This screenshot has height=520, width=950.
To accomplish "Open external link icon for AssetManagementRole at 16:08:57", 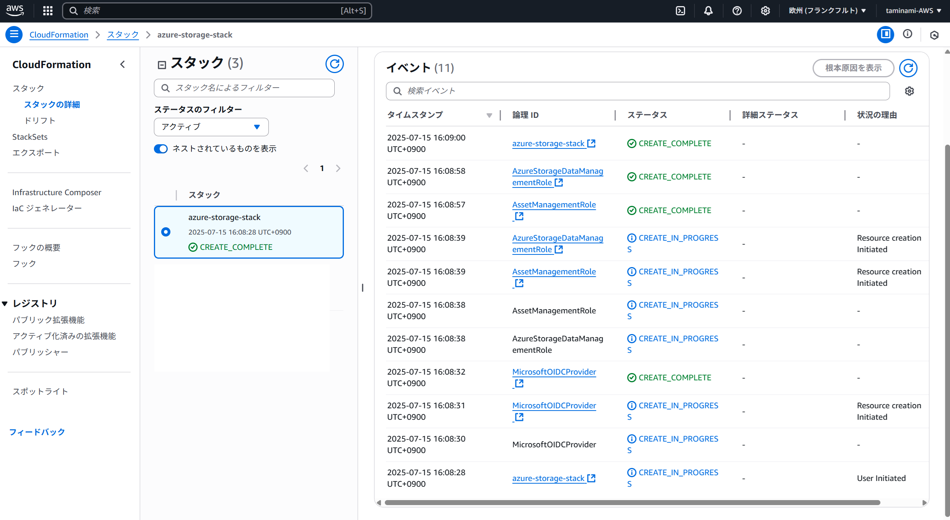I will 519,216.
